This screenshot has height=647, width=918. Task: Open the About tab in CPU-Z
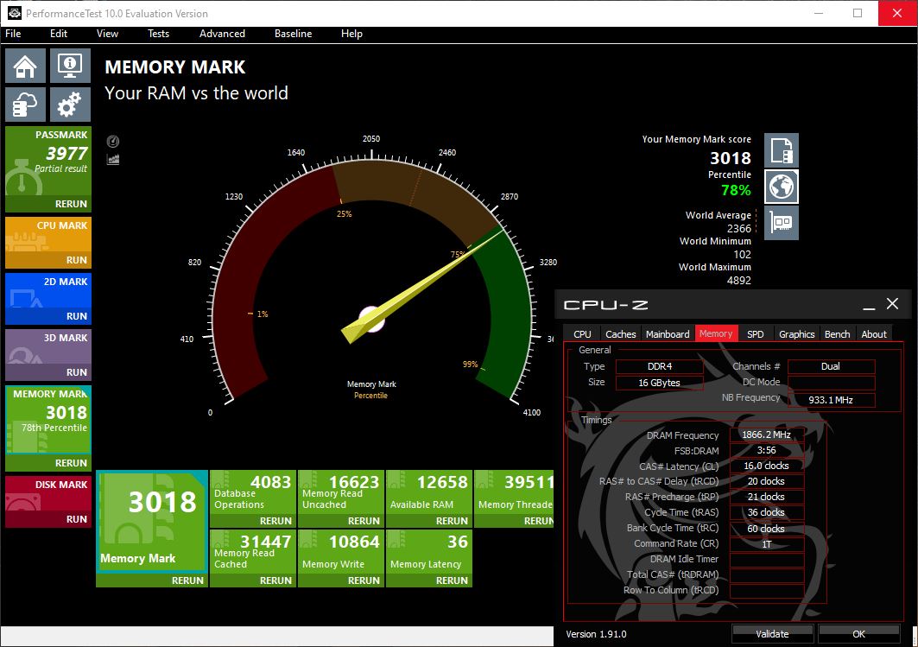click(x=874, y=333)
